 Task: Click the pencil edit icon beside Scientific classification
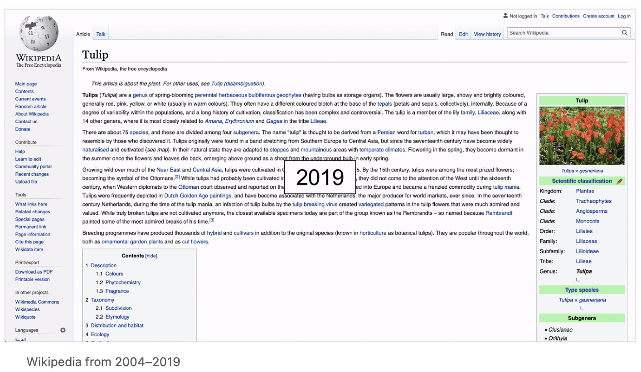point(620,181)
